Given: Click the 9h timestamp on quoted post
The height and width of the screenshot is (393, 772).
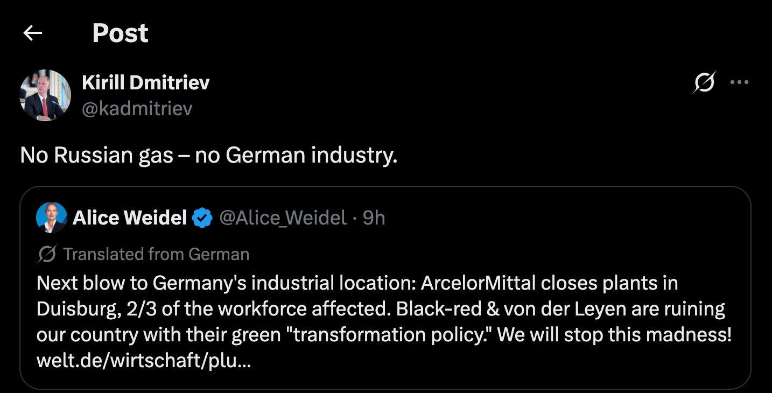Looking at the screenshot, I should (374, 218).
